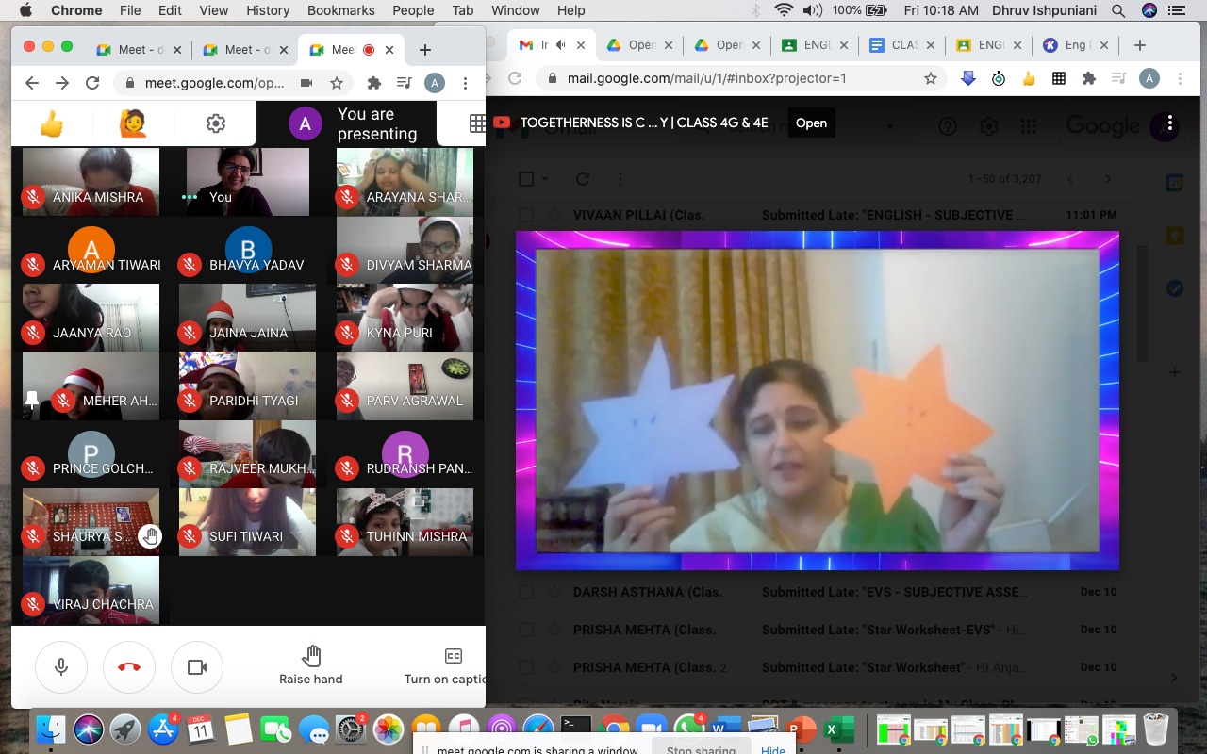This screenshot has height=754, width=1207.
Task: Open thumbs-up reaction extension in Meet
Action: [x=51, y=123]
